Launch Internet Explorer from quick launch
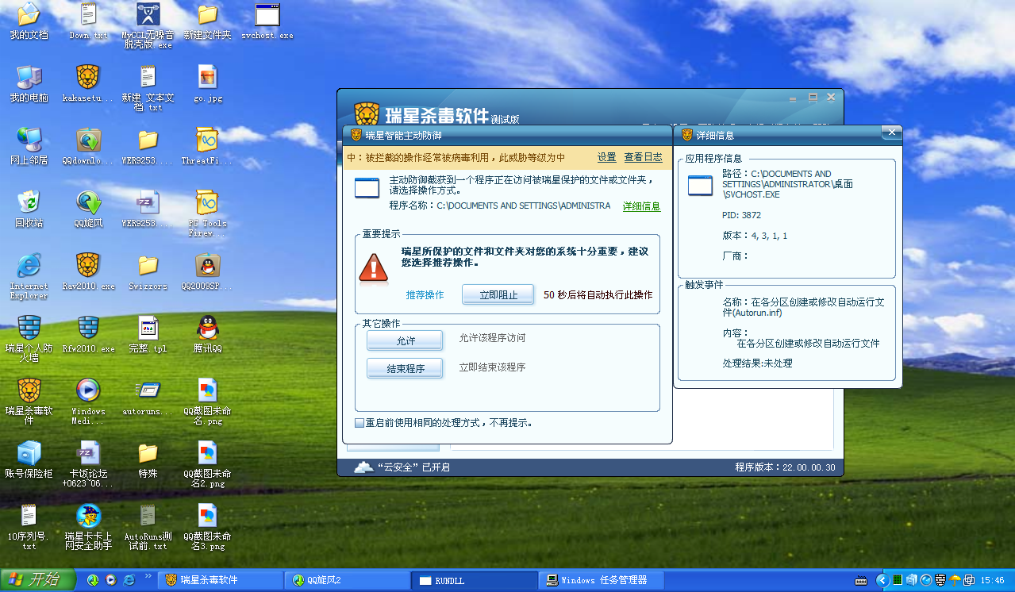Viewport: 1015px width, 592px height. [129, 580]
